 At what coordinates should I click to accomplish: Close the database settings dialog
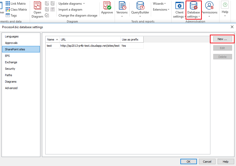tap(232, 27)
